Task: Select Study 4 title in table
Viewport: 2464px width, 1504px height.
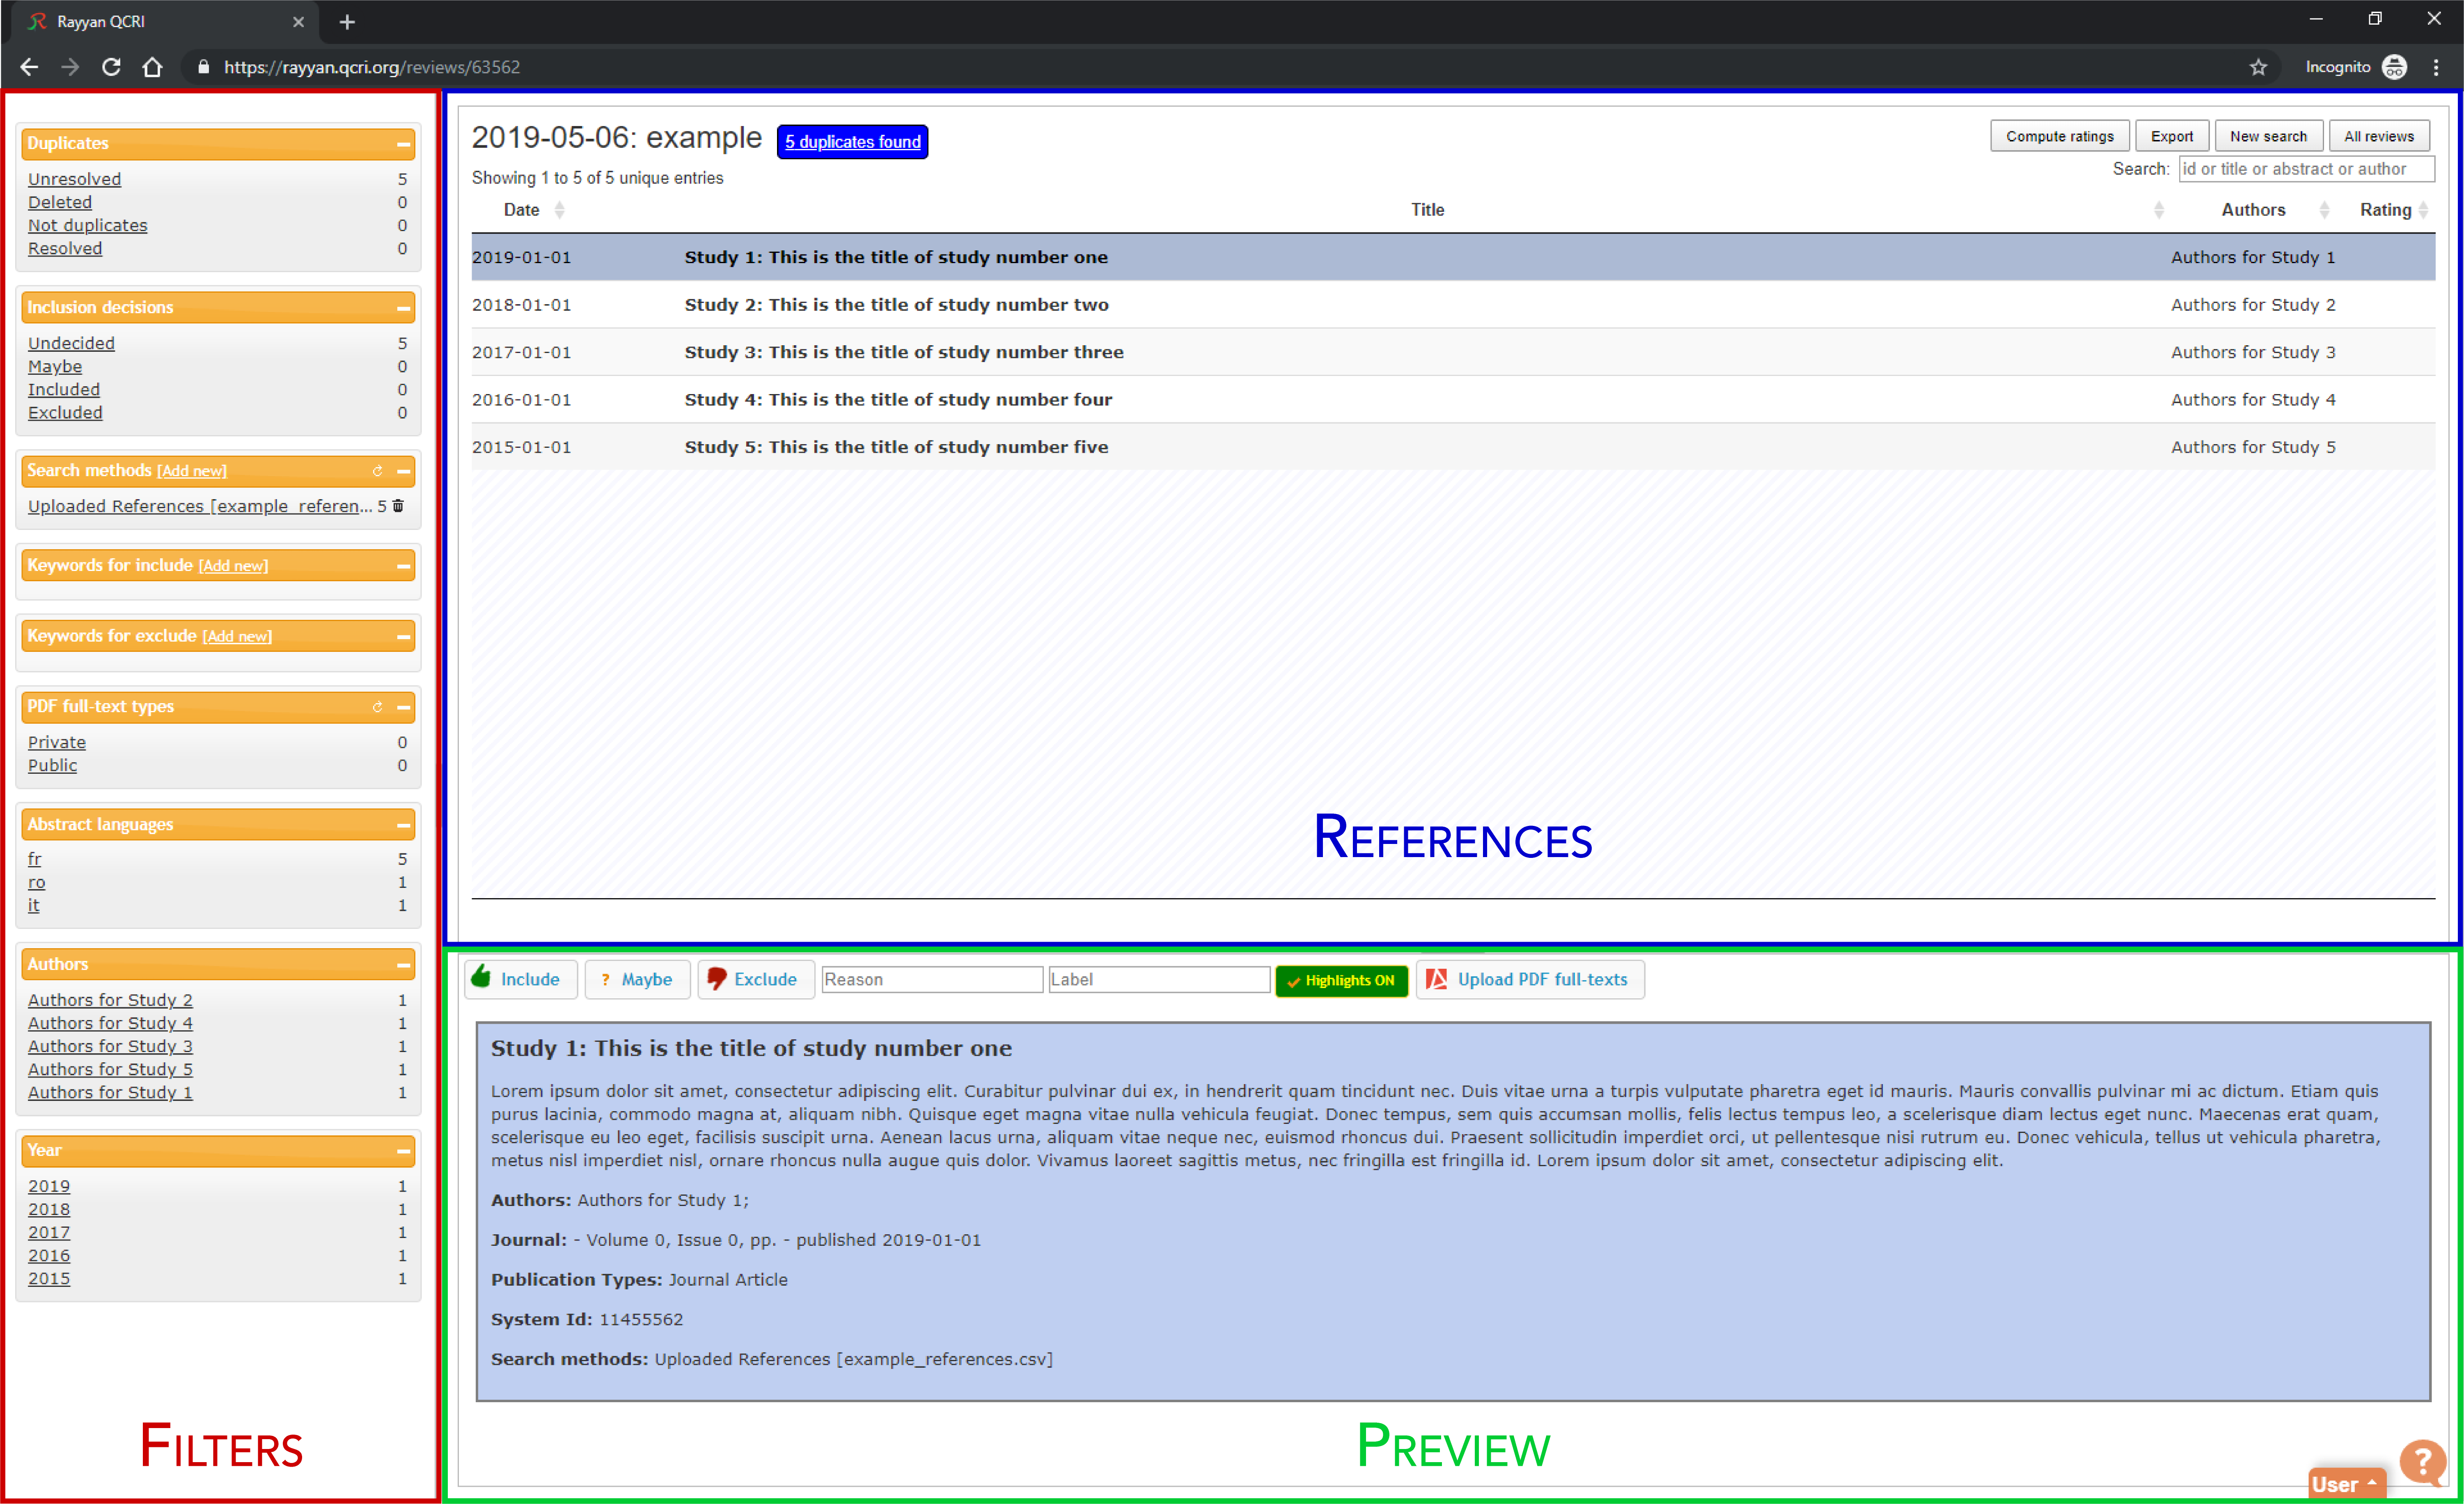Action: (x=898, y=400)
